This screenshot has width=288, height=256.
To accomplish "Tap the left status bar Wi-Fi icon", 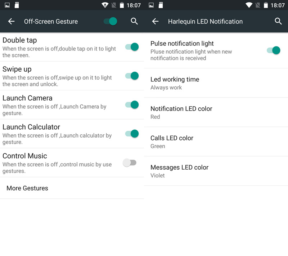I will click(x=105, y=5).
